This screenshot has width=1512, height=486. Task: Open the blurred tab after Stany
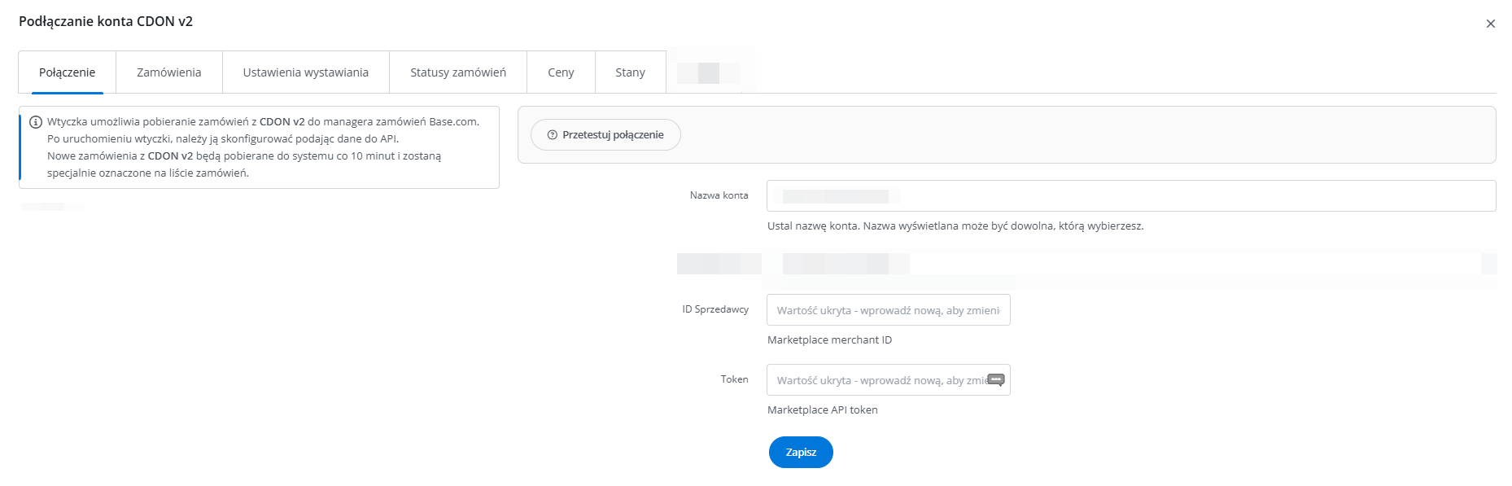pos(708,72)
